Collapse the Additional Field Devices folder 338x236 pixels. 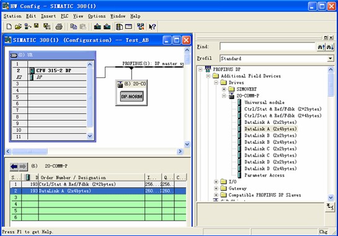[208, 76]
